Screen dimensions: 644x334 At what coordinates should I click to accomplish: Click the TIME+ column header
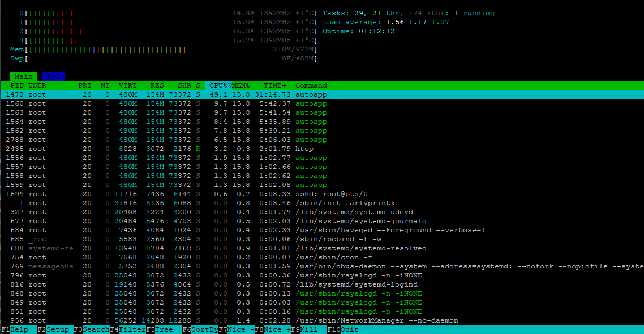tap(274, 85)
